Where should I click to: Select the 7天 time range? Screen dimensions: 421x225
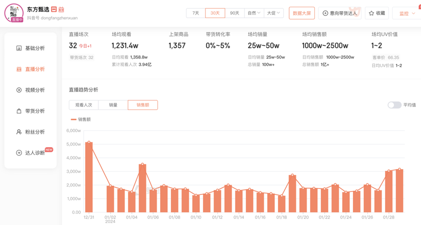[x=196, y=13]
